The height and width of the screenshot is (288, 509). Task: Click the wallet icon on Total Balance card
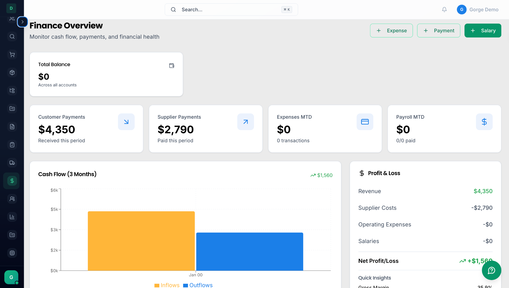pos(172,65)
